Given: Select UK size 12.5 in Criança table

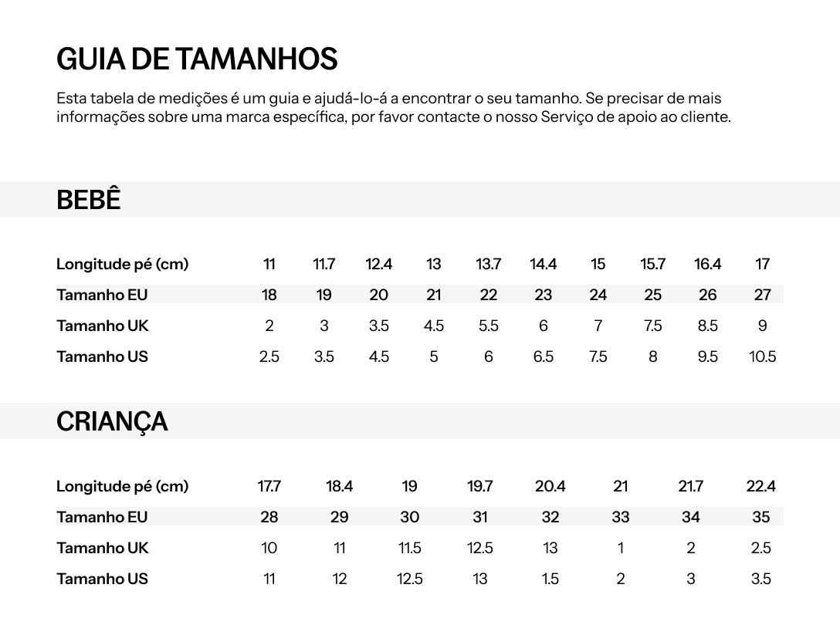Looking at the screenshot, I should pyautogui.click(x=480, y=549).
